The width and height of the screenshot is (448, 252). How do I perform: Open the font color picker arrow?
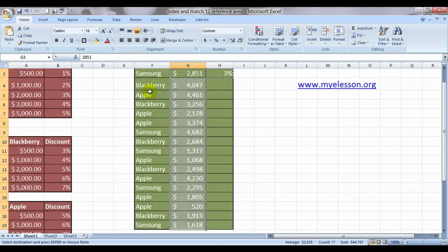tap(112, 40)
